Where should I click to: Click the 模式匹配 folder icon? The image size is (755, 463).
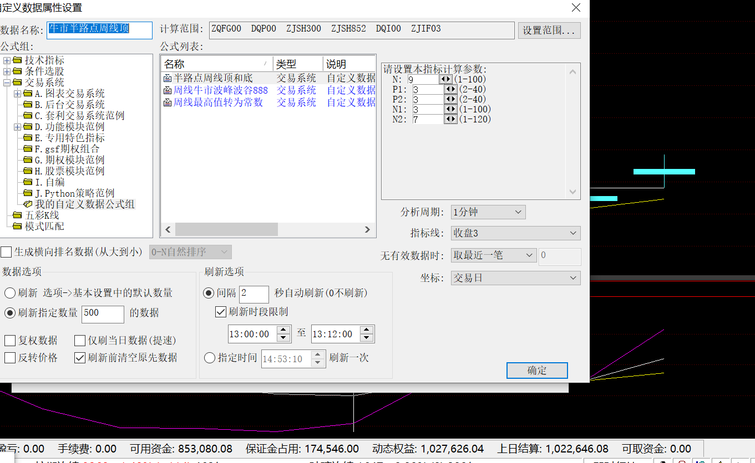pyautogui.click(x=17, y=227)
